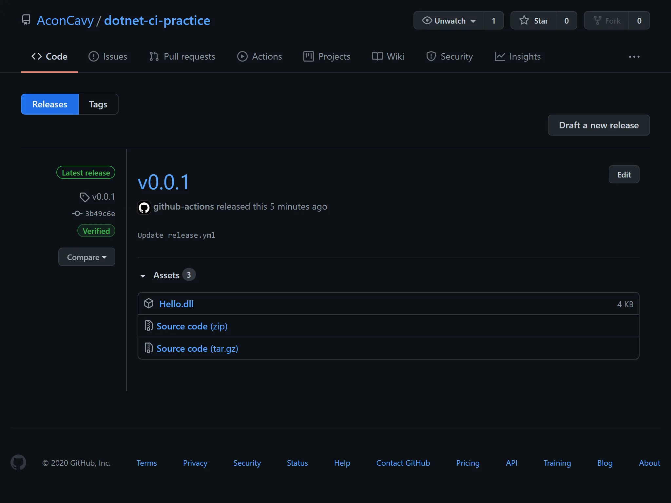This screenshot has height=503, width=671.
Task: Open the Terms footer link
Action: pos(147,463)
